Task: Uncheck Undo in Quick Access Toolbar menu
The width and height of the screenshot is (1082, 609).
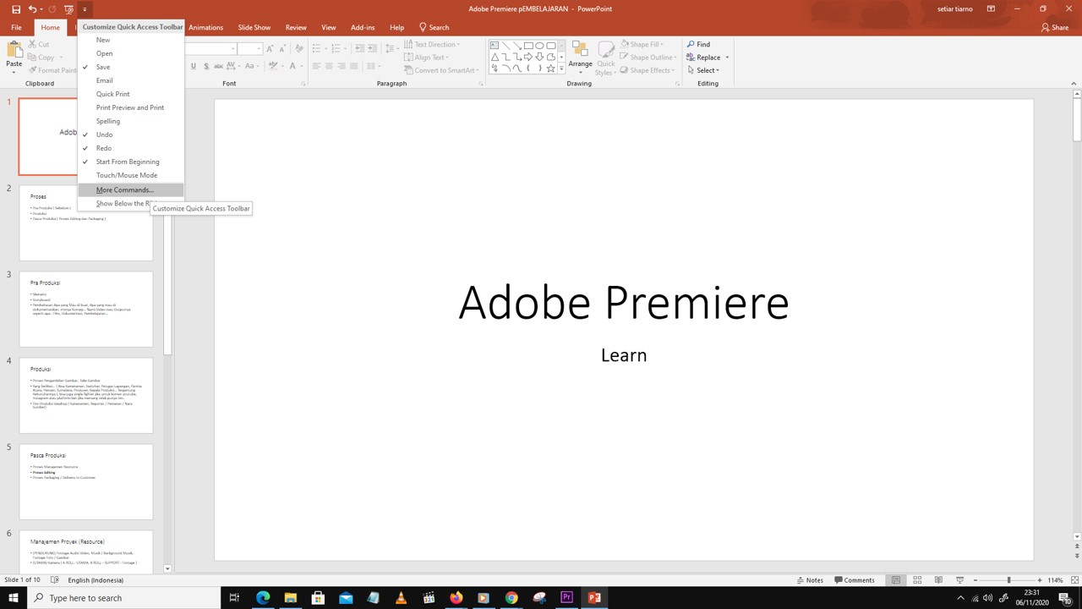Action: click(x=130, y=134)
